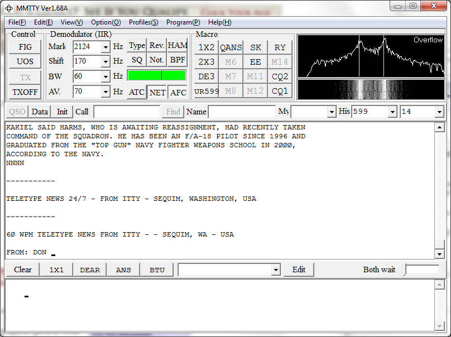Click the BTU button
The image size is (451, 337).
coord(156,269)
